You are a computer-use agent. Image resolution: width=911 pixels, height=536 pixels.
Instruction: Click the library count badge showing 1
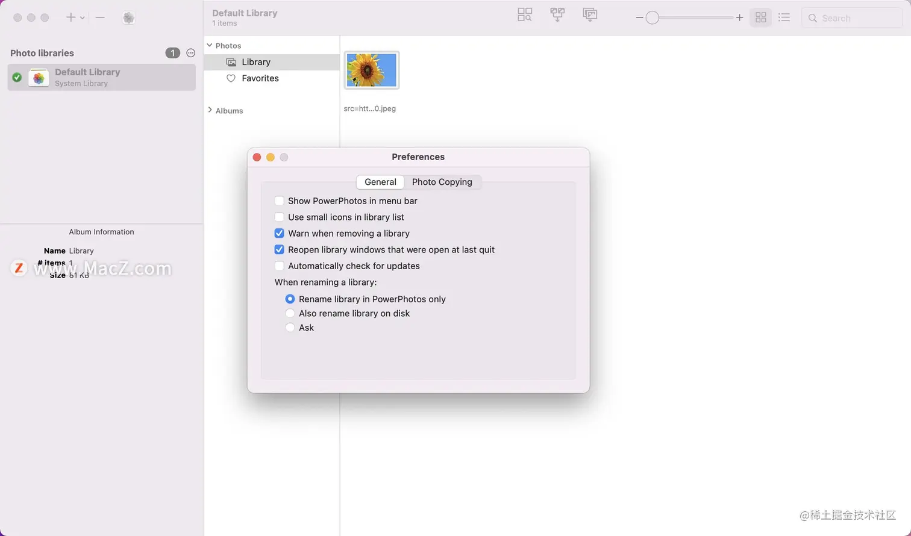pos(172,53)
